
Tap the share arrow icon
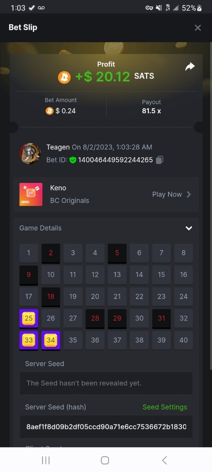(x=190, y=67)
